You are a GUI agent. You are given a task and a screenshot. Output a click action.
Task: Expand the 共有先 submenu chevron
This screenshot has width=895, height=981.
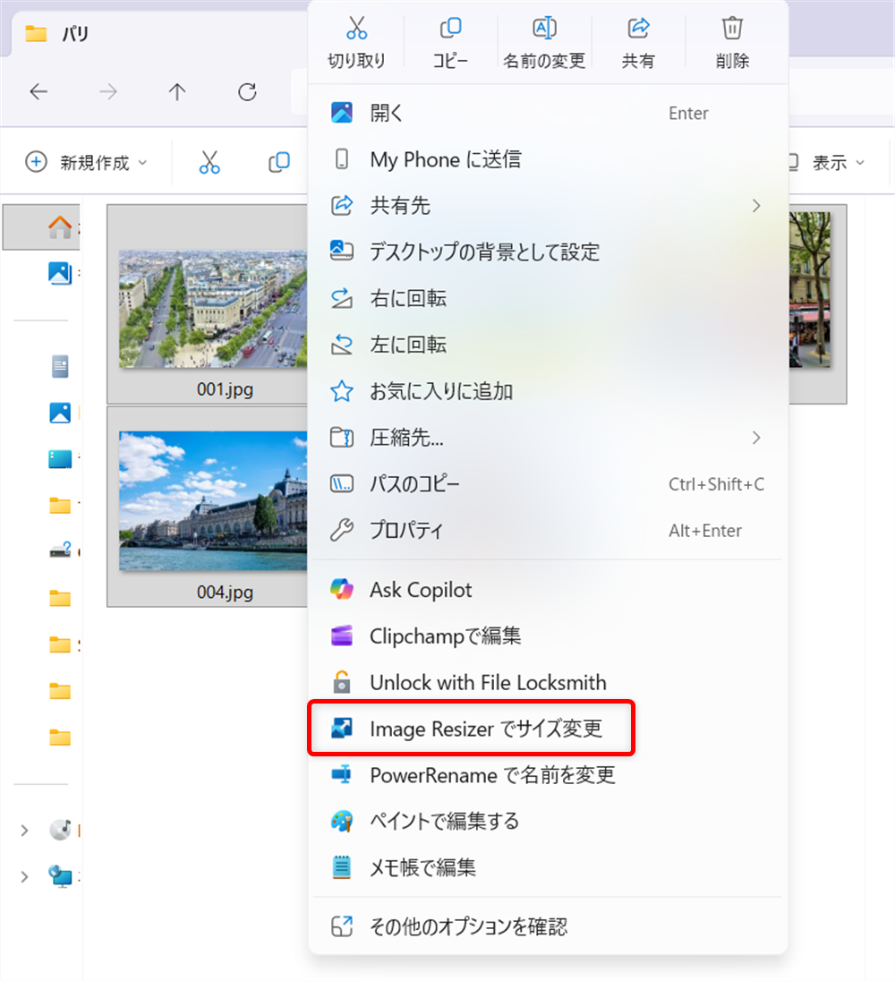coord(756,206)
